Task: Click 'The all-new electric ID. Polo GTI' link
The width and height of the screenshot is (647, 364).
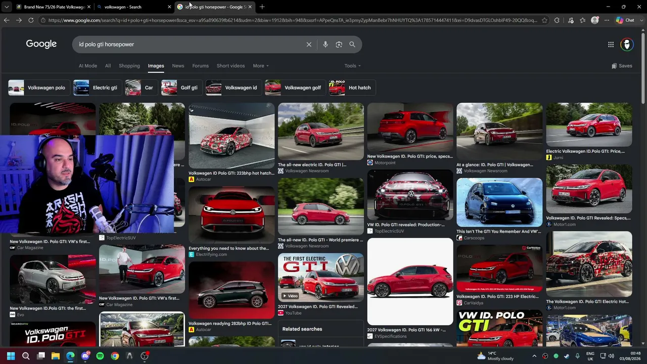Action: pyautogui.click(x=312, y=164)
